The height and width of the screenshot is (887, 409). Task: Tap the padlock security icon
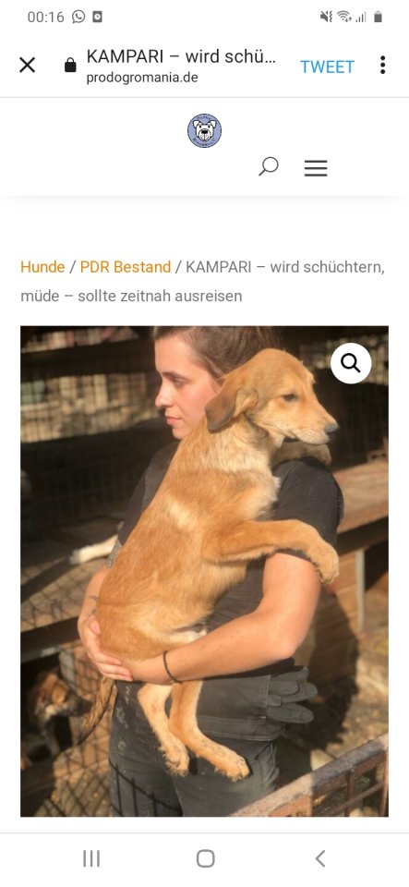point(70,66)
